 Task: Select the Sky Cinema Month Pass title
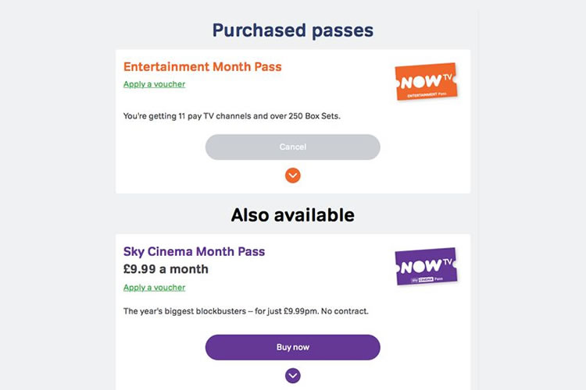[x=194, y=251]
